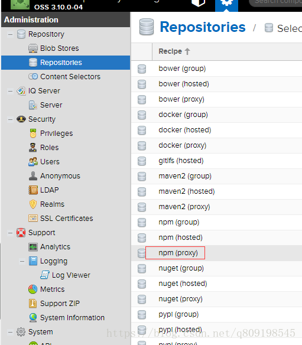Screen dimensions: 302x345
Task: Select the maven2 (hosted) recipe
Action: 216,192
